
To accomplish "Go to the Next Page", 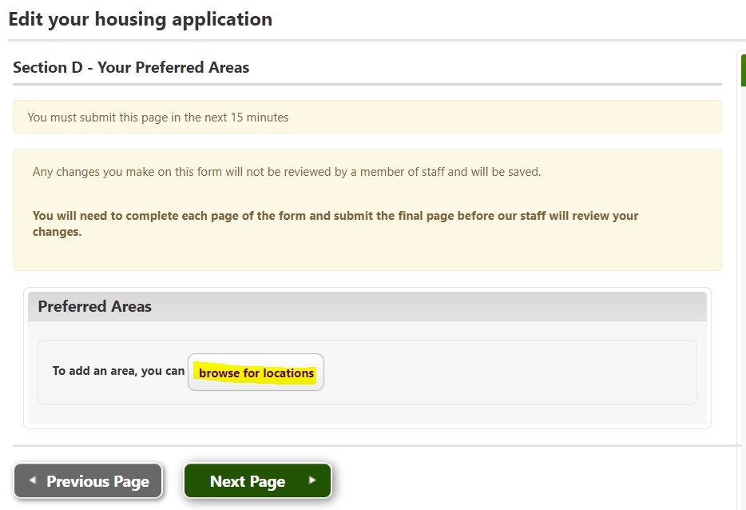I will coord(256,481).
